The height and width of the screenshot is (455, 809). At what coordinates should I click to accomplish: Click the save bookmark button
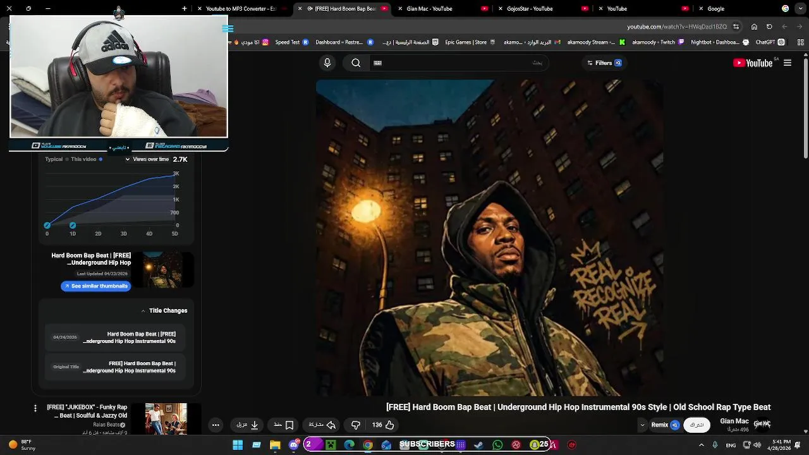tap(283, 425)
